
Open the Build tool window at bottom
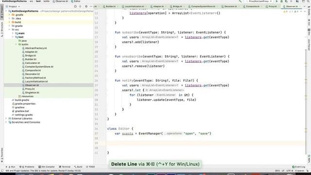pyautogui.click(x=78, y=167)
